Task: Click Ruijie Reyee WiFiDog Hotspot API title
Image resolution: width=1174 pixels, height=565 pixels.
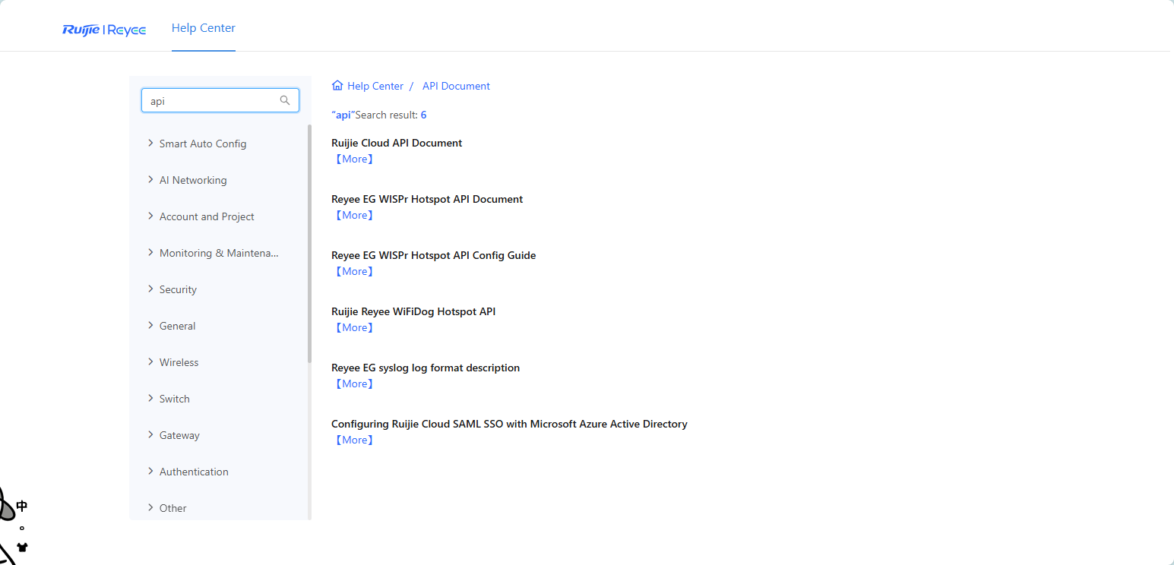Action: click(x=413, y=311)
